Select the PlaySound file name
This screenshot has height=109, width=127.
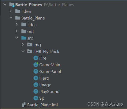49,92
